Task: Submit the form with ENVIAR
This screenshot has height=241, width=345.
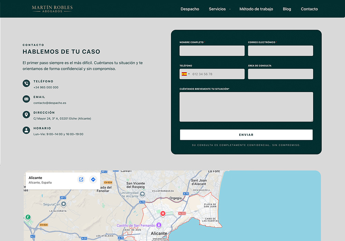Action: point(246,135)
